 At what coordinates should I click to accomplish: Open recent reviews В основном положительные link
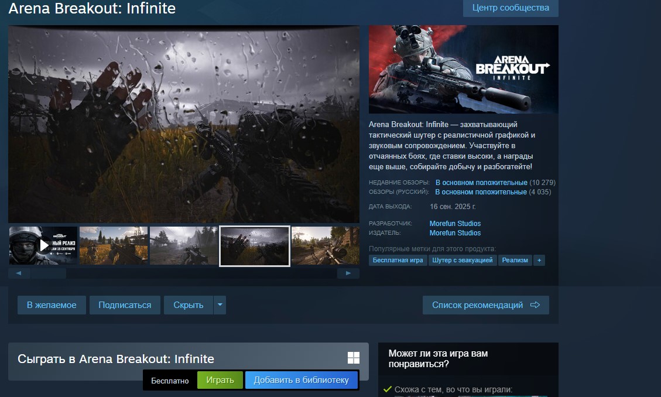click(481, 183)
